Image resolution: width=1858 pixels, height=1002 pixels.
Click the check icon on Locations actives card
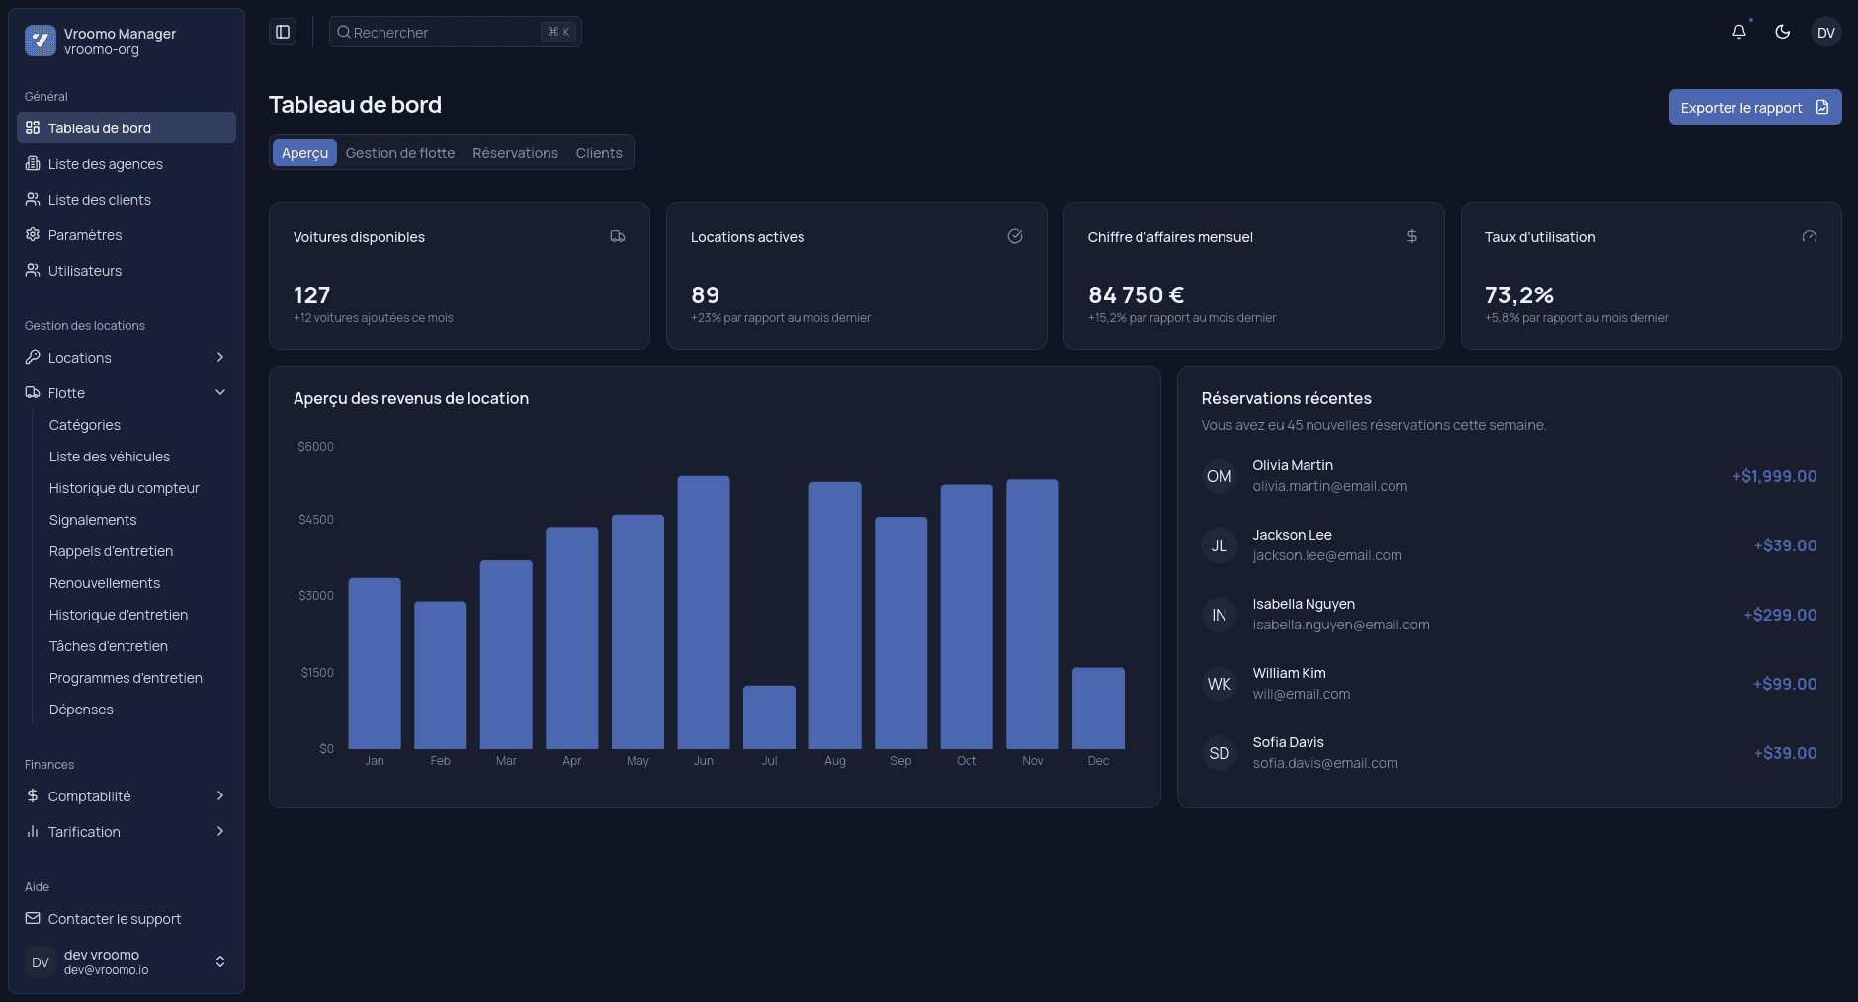[x=1015, y=236]
